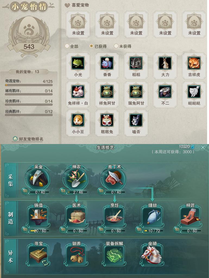The height and width of the screenshot is (278, 209).
Task: Open the 采集 category tab
Action: pos(10,180)
